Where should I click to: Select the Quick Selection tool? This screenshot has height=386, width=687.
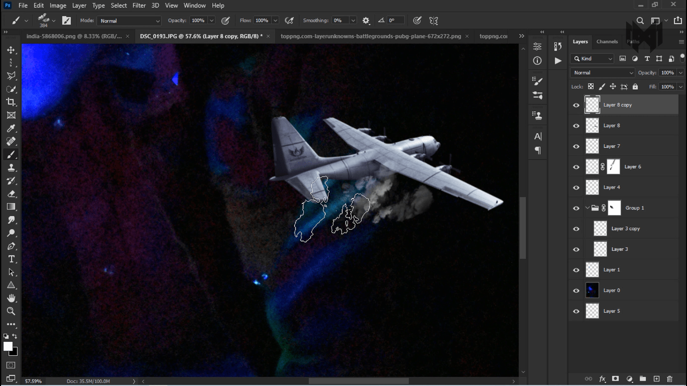point(11,89)
